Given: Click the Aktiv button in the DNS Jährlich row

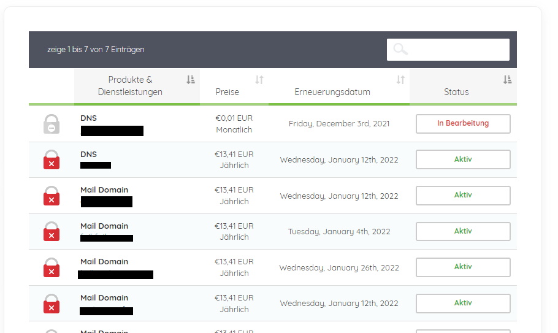Looking at the screenshot, I should click(x=463, y=159).
